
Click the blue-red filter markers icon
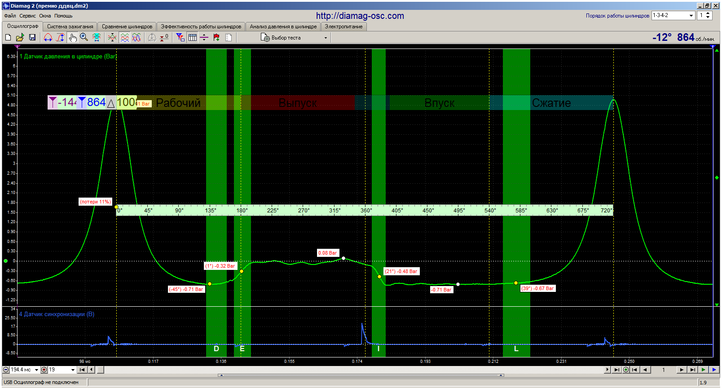(x=180, y=38)
